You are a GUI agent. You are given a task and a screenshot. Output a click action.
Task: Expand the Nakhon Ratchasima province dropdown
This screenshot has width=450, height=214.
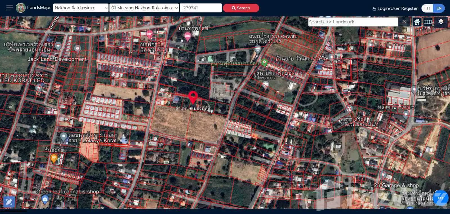pyautogui.click(x=81, y=8)
